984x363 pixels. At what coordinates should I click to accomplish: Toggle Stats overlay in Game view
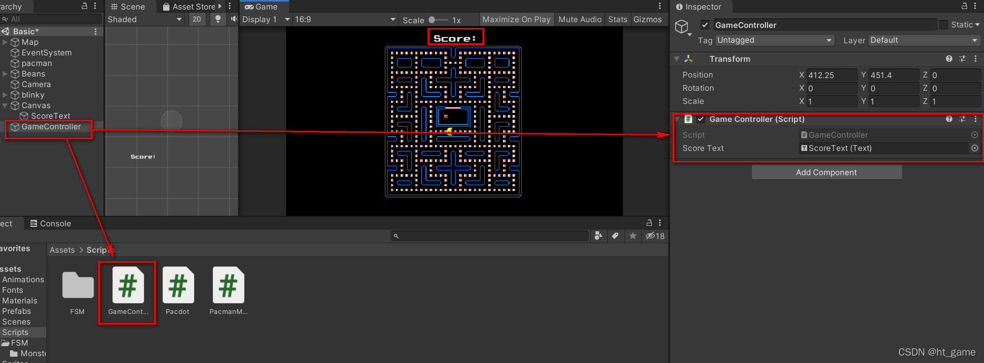pos(618,19)
